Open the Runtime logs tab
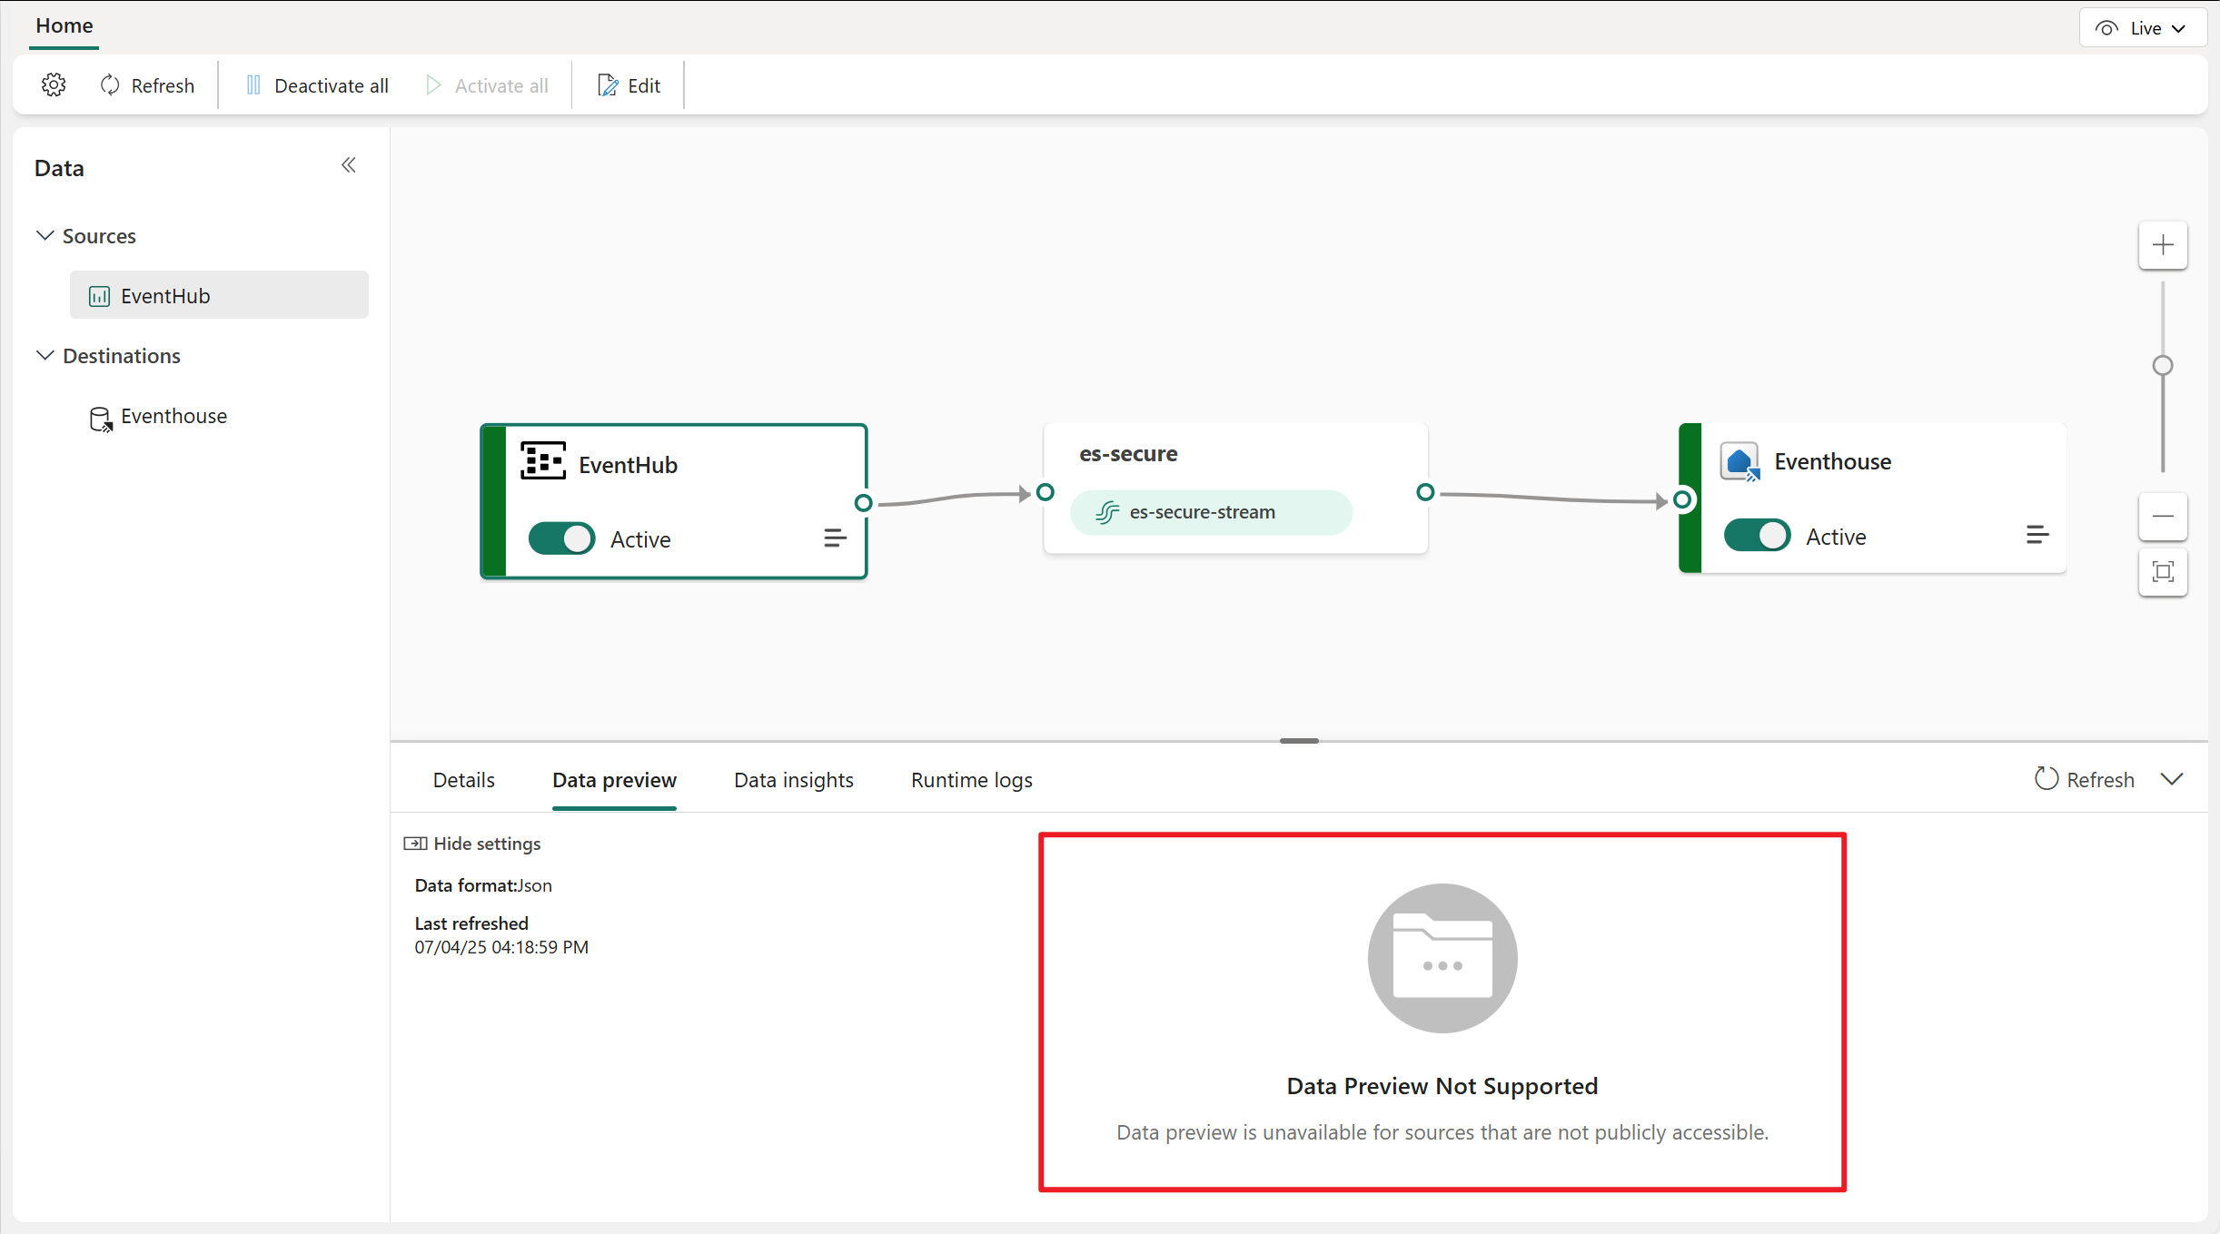 click(x=971, y=780)
